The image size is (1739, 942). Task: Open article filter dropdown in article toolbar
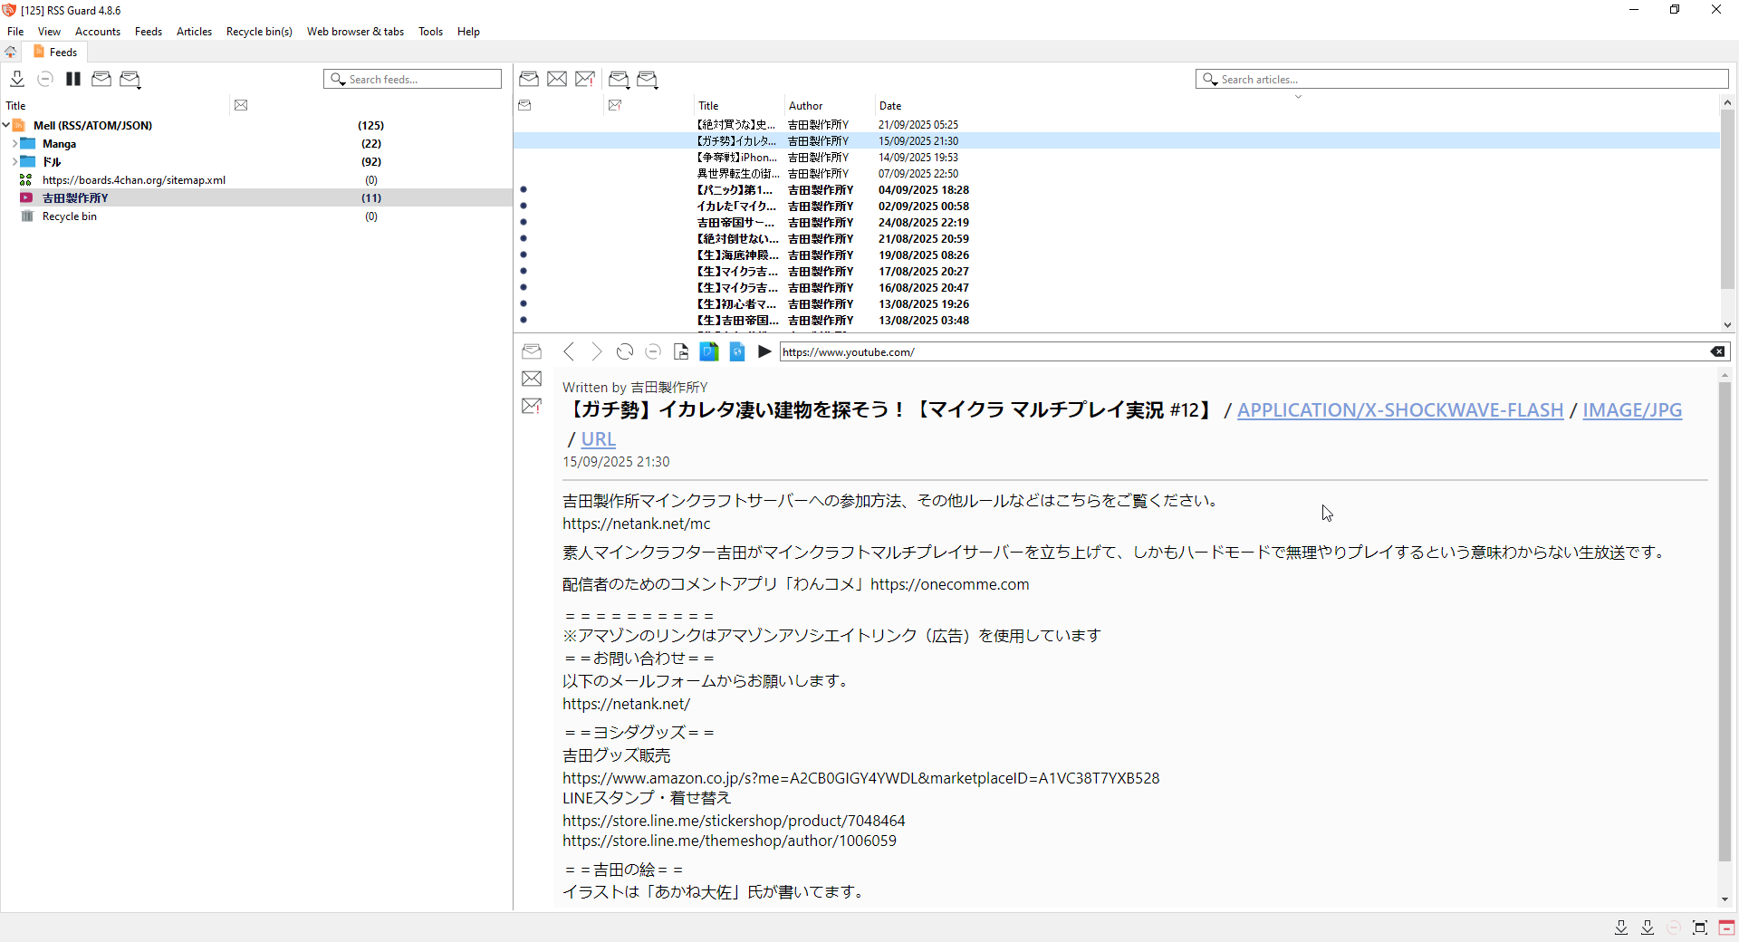click(x=648, y=79)
